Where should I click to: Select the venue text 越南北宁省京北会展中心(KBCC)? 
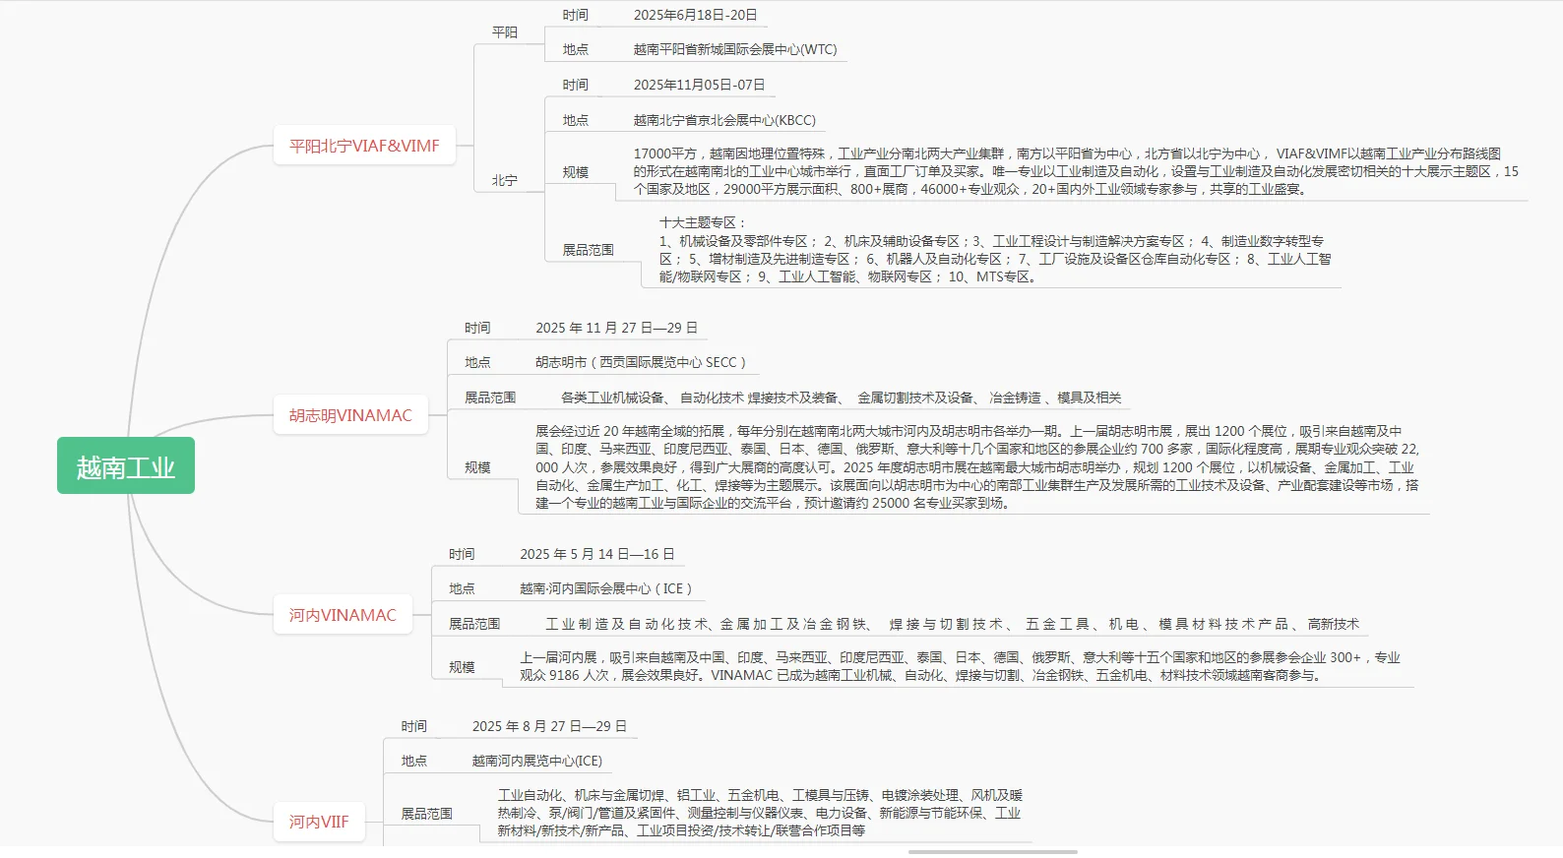724,120
